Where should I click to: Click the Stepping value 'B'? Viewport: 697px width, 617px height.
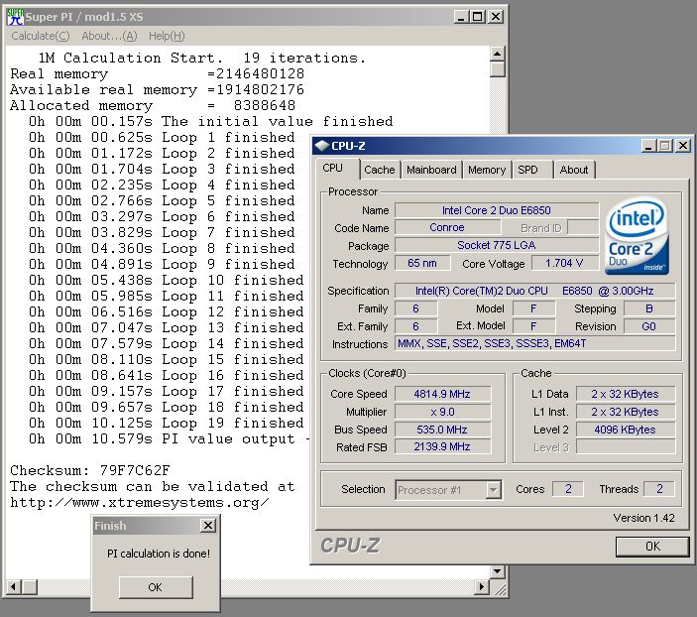pyautogui.click(x=649, y=308)
